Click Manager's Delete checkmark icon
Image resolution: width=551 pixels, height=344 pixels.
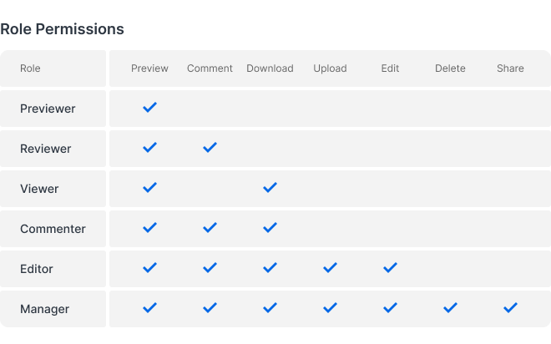point(450,308)
